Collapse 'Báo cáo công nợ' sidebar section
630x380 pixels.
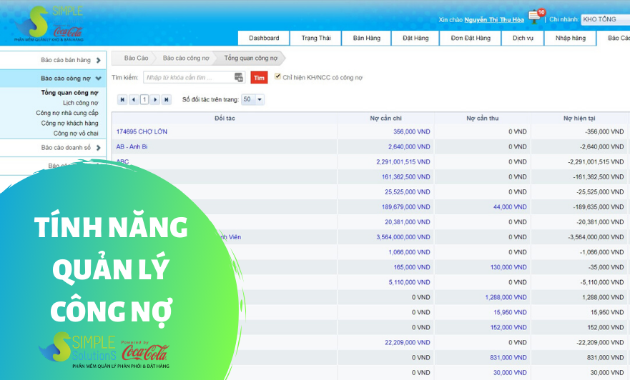(53, 79)
